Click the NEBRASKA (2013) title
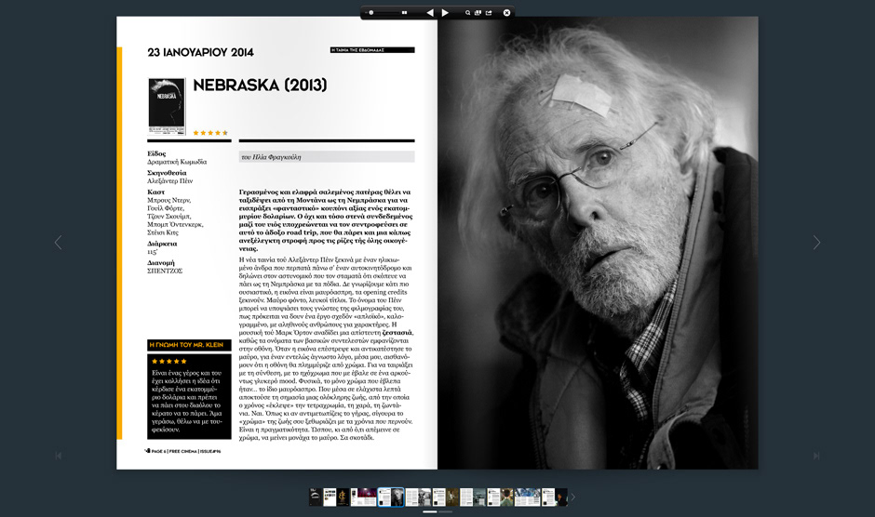 point(260,85)
